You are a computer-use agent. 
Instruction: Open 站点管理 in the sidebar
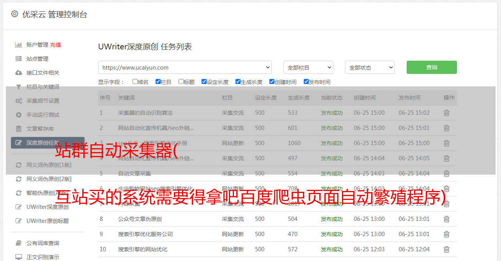pos(37,59)
